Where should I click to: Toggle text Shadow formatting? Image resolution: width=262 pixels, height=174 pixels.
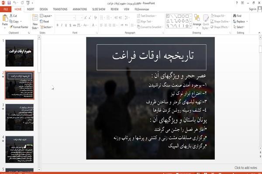70,25
